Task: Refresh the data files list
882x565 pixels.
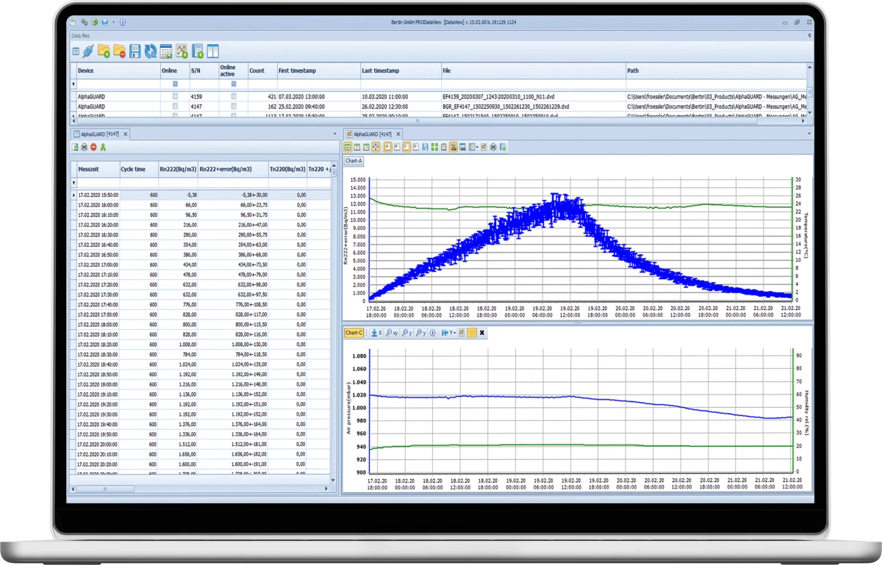Action: click(x=150, y=51)
